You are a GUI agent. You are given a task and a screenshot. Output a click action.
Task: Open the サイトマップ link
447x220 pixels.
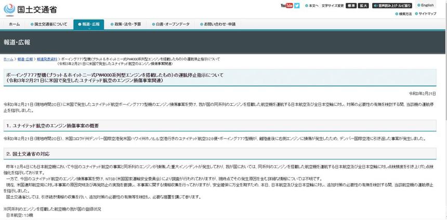427,13
